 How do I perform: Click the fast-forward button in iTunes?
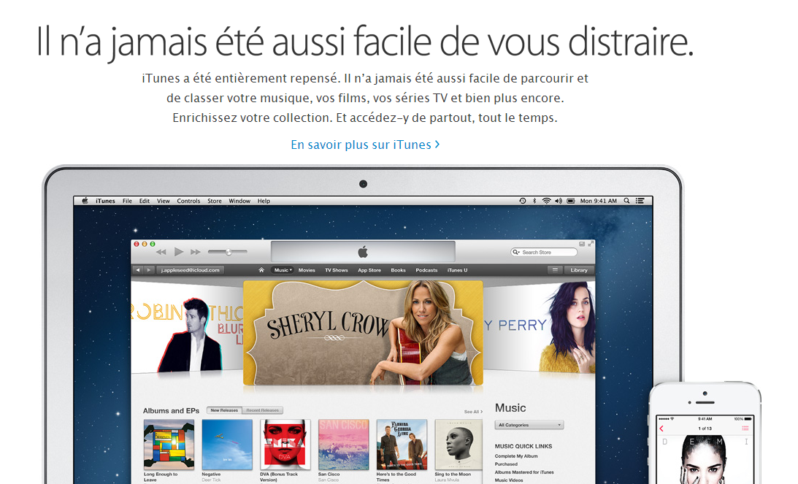[196, 252]
